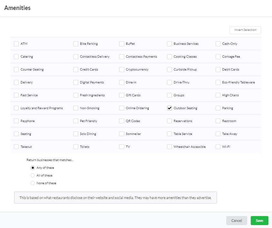Tick the Eco-friendly Tableware checkbox

pyautogui.click(x=218, y=82)
